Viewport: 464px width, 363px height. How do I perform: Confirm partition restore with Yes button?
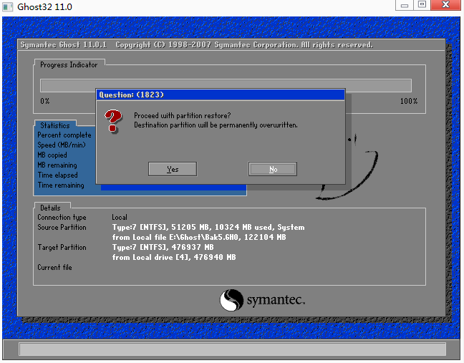click(173, 169)
